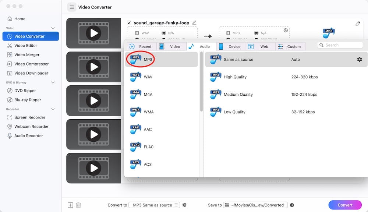Image resolution: width=368 pixels, height=212 pixels.
Task: Click the trash delete icon in bottom bar
Action: [x=78, y=205]
